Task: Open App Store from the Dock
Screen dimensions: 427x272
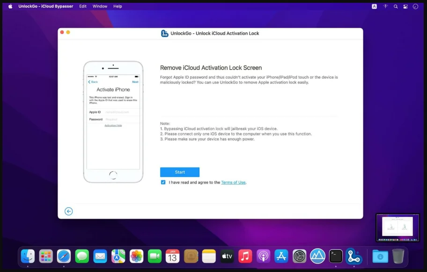Action: point(281,256)
